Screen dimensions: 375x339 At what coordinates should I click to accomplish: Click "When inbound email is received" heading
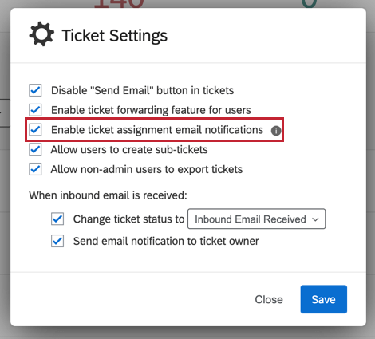tap(108, 195)
